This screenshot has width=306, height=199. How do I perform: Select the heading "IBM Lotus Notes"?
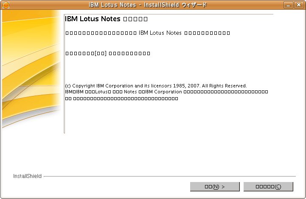click(93, 19)
